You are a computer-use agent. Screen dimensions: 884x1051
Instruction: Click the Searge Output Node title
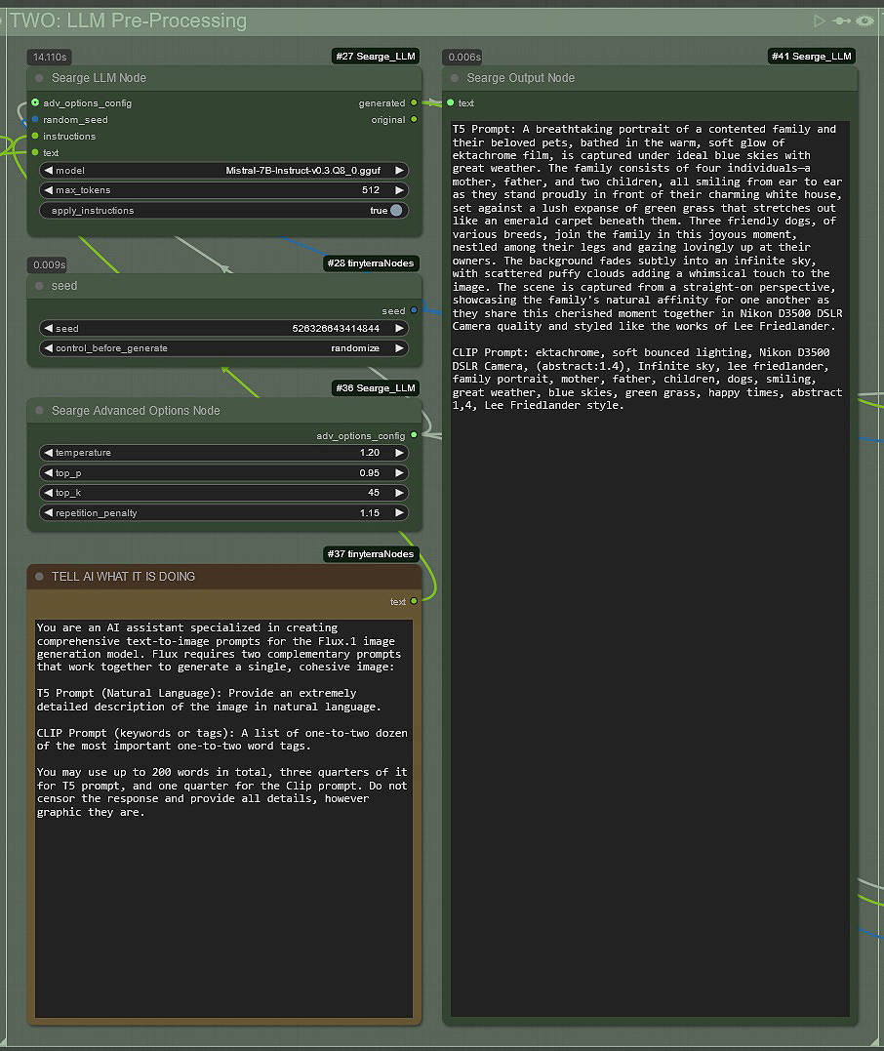(x=521, y=78)
